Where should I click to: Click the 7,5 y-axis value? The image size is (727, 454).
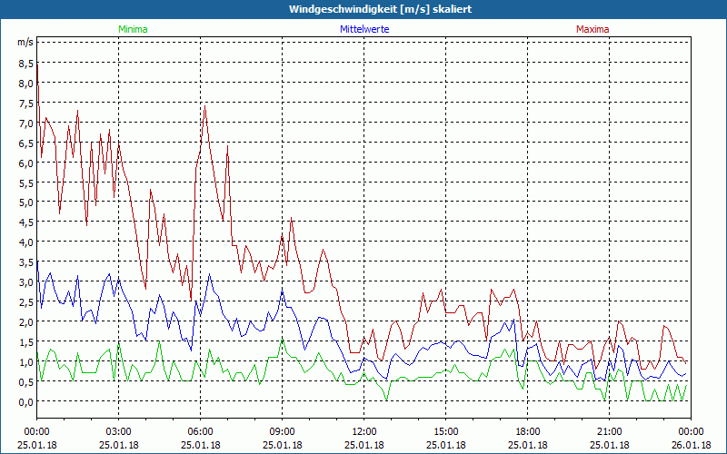[x=26, y=104]
